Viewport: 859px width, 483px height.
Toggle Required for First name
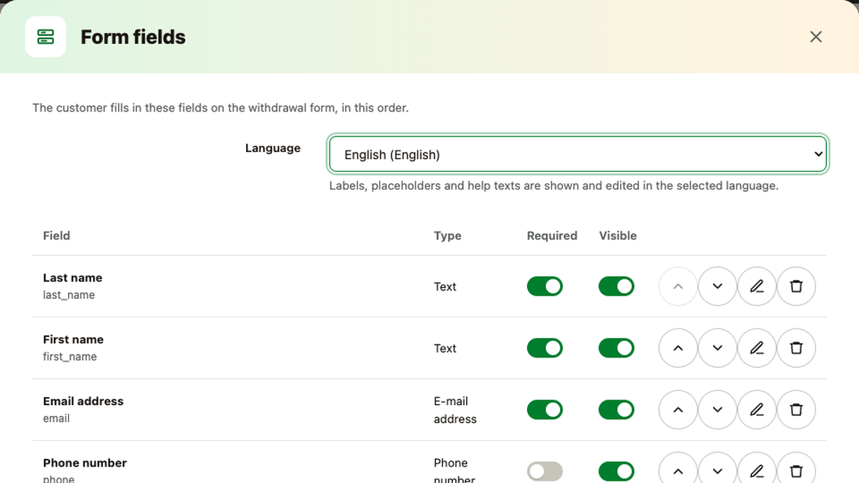pos(544,348)
